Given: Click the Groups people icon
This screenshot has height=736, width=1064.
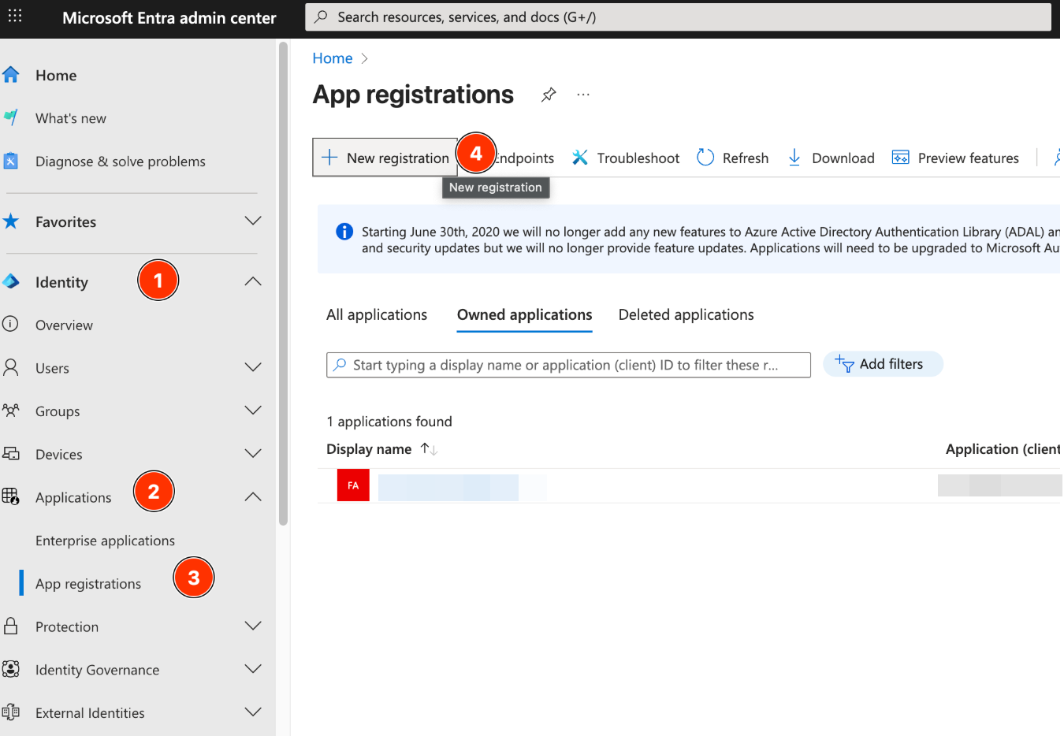Looking at the screenshot, I should pos(11,411).
